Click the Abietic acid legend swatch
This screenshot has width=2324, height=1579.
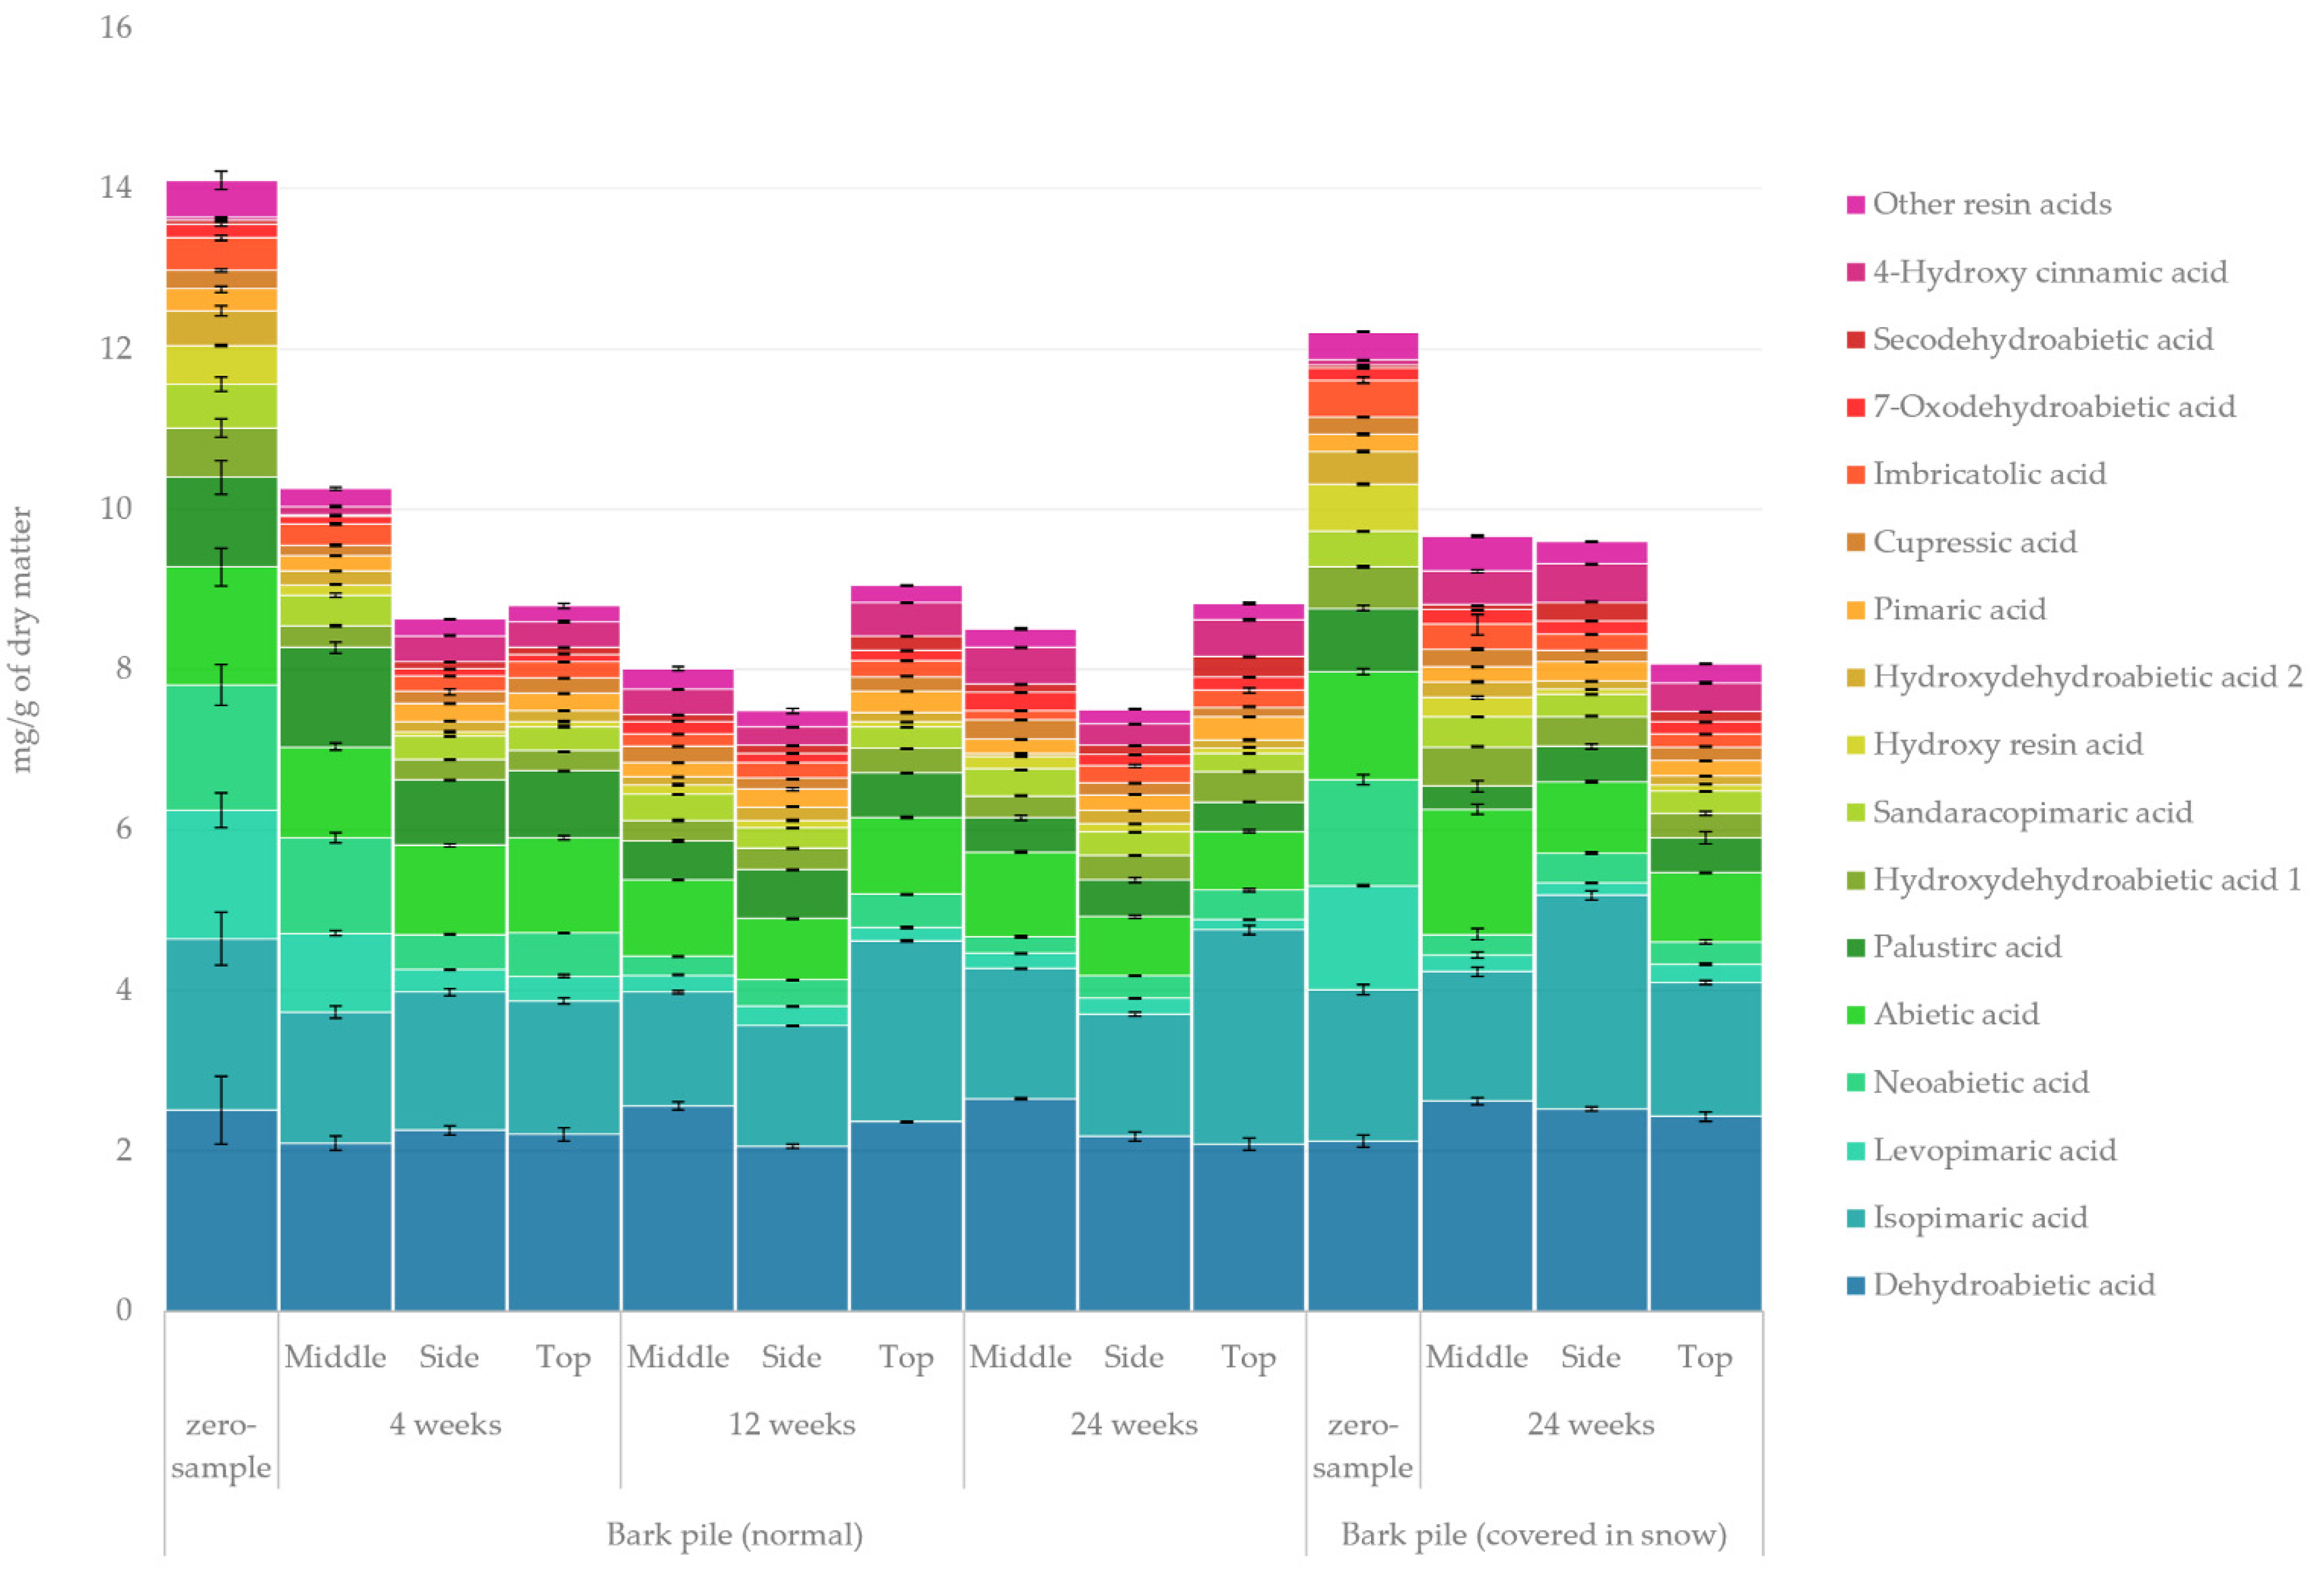pos(1855,1015)
